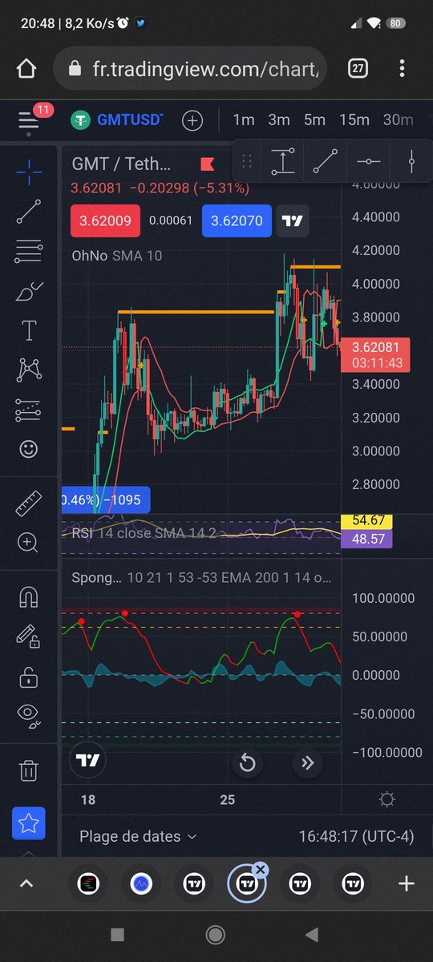Toggle magnet mode snapping
This screenshot has height=962, width=433.
(x=29, y=597)
